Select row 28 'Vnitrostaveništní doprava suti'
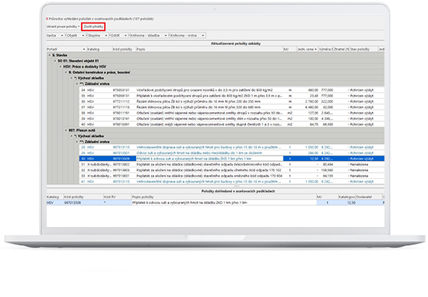The image size is (428, 297). 232,147
